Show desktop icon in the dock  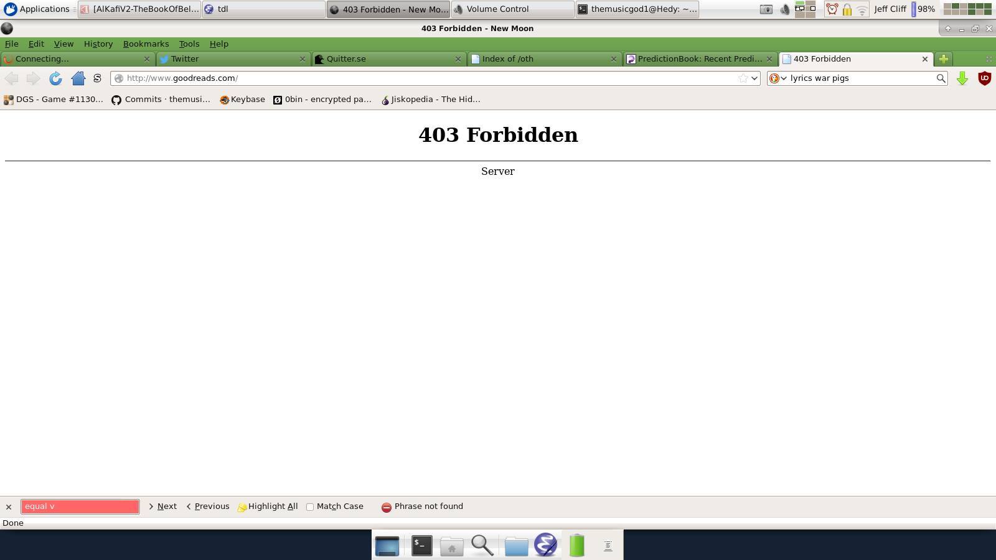pos(387,546)
